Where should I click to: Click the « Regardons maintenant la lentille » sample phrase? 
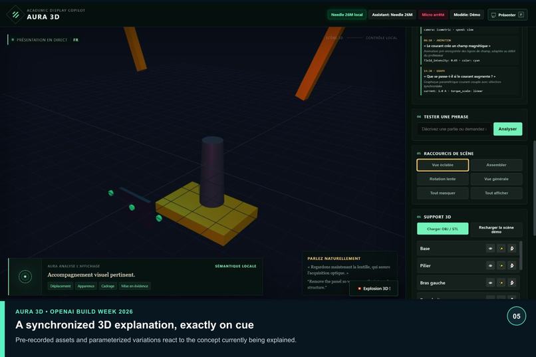click(348, 270)
